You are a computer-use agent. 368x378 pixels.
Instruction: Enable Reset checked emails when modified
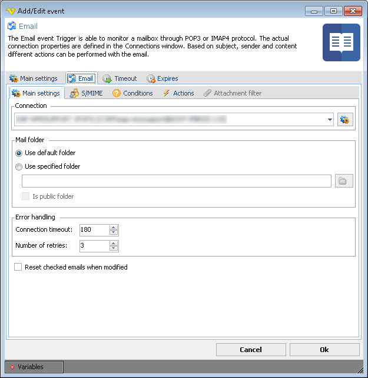coord(18,267)
